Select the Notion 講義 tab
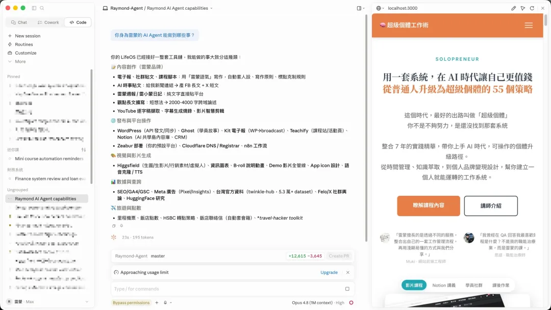 [x=444, y=285]
